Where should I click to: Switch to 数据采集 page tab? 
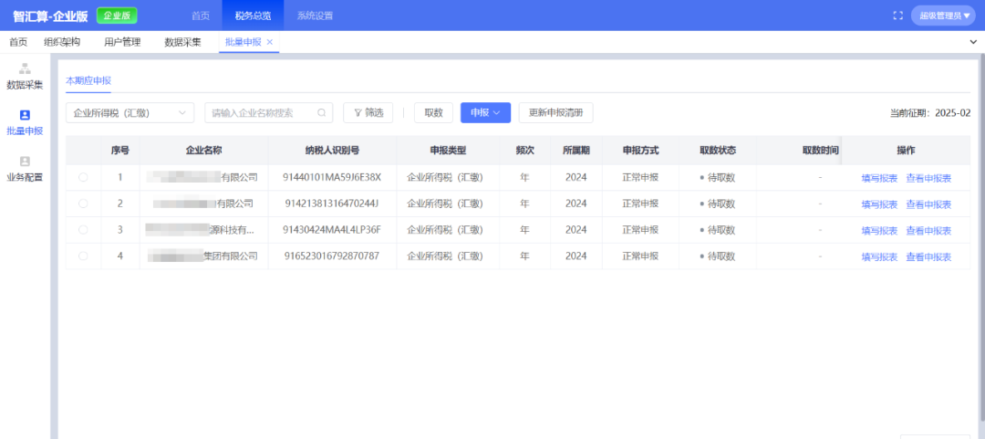point(182,42)
